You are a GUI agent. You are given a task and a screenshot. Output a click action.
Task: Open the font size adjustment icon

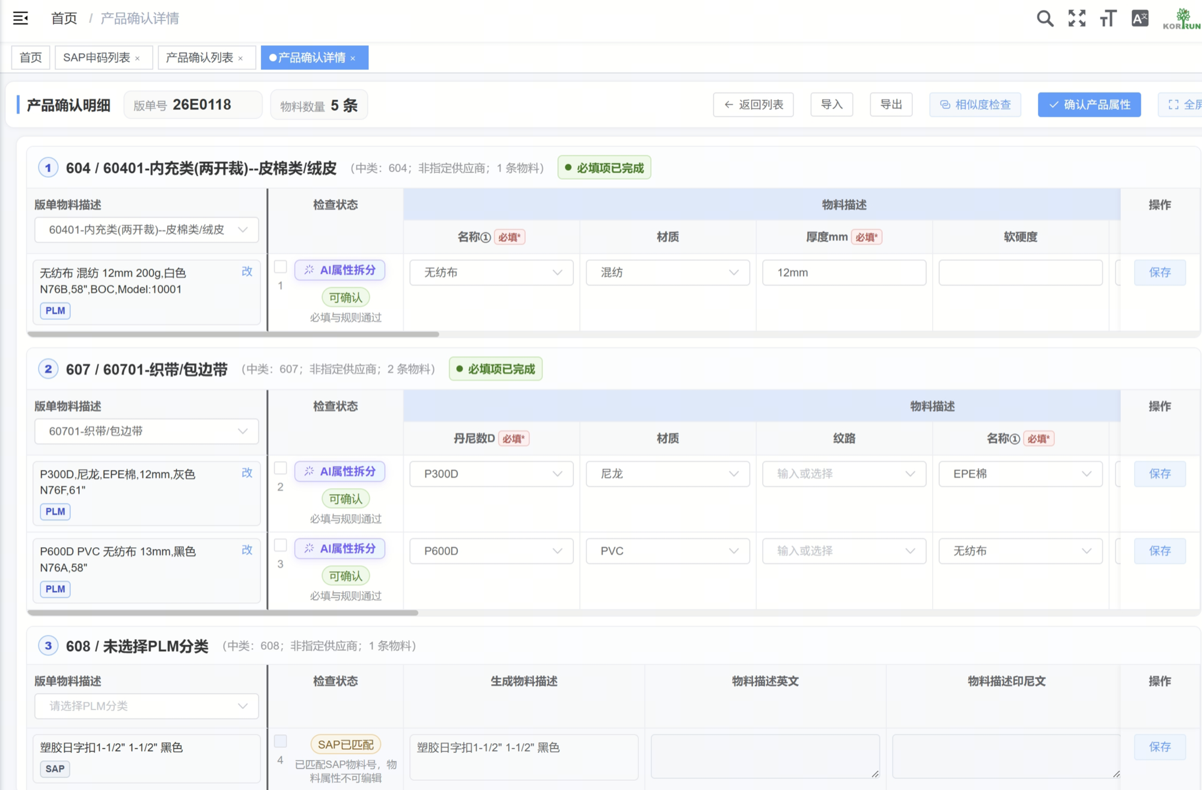point(1108,18)
